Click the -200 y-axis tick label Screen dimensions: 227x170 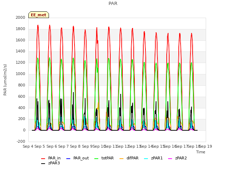coord(21,141)
